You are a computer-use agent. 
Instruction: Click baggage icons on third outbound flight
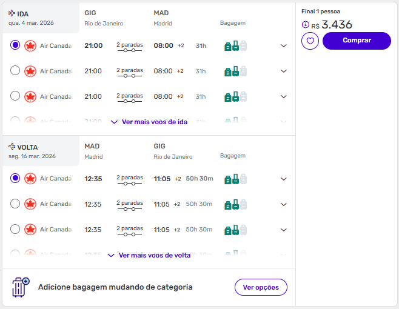[235, 96]
